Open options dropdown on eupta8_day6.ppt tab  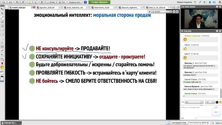tap(32, 7)
